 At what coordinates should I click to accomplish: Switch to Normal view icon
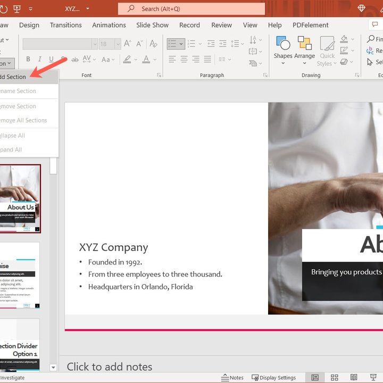click(x=315, y=378)
